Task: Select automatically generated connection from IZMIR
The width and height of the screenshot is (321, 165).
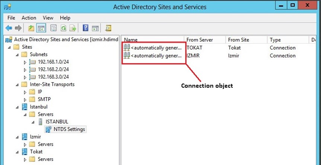Action: coord(156,56)
